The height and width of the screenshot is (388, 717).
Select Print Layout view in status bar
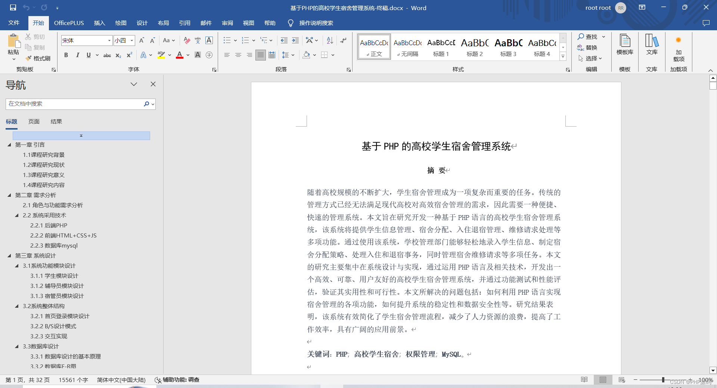click(603, 380)
